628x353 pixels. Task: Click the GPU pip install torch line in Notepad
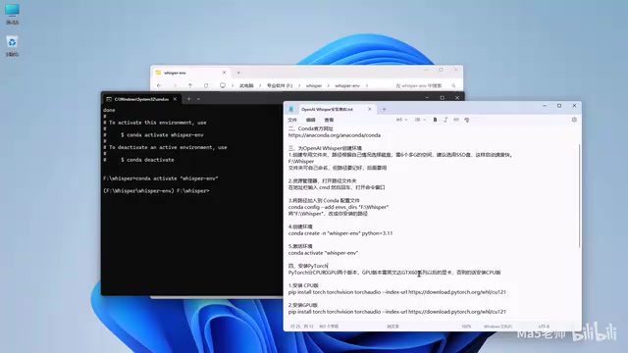[x=397, y=312]
